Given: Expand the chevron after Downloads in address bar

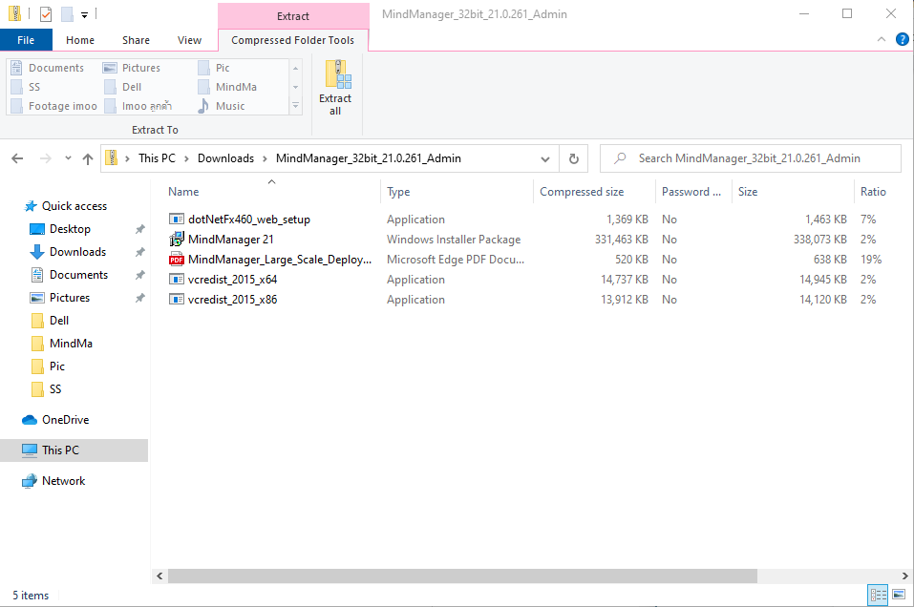Looking at the screenshot, I should 265,158.
